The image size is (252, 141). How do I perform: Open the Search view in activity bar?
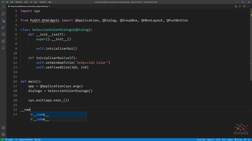pyautogui.click(x=3, y=7)
